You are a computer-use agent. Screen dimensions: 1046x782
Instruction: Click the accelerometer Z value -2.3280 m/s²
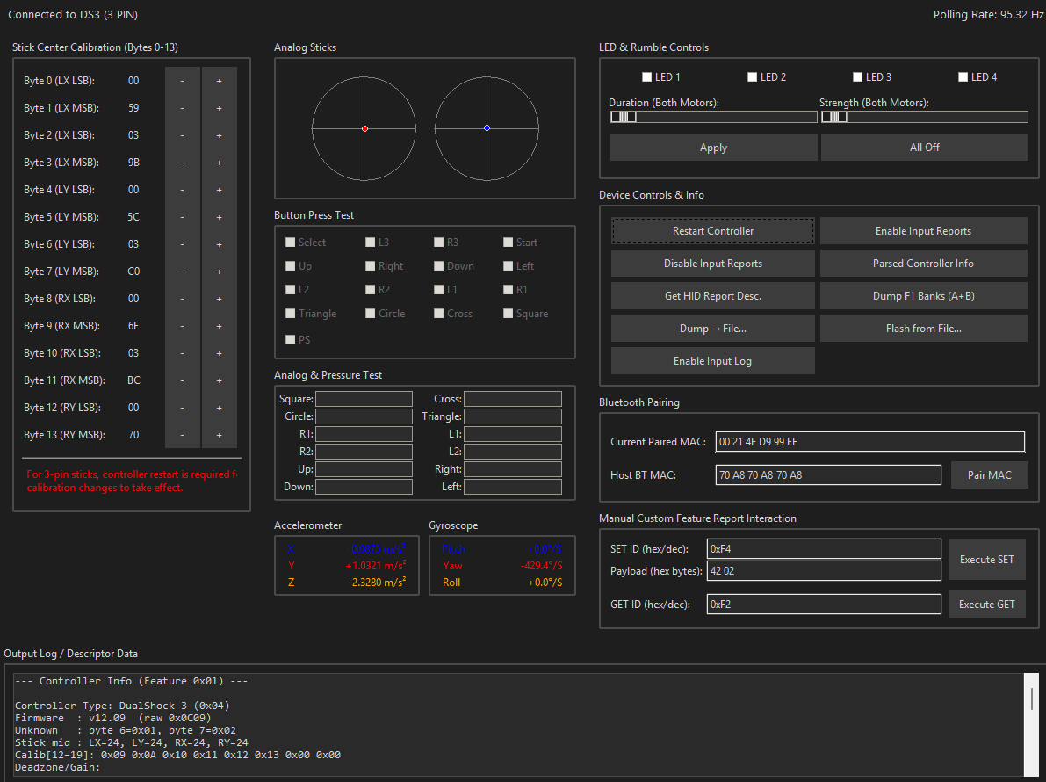pos(377,583)
